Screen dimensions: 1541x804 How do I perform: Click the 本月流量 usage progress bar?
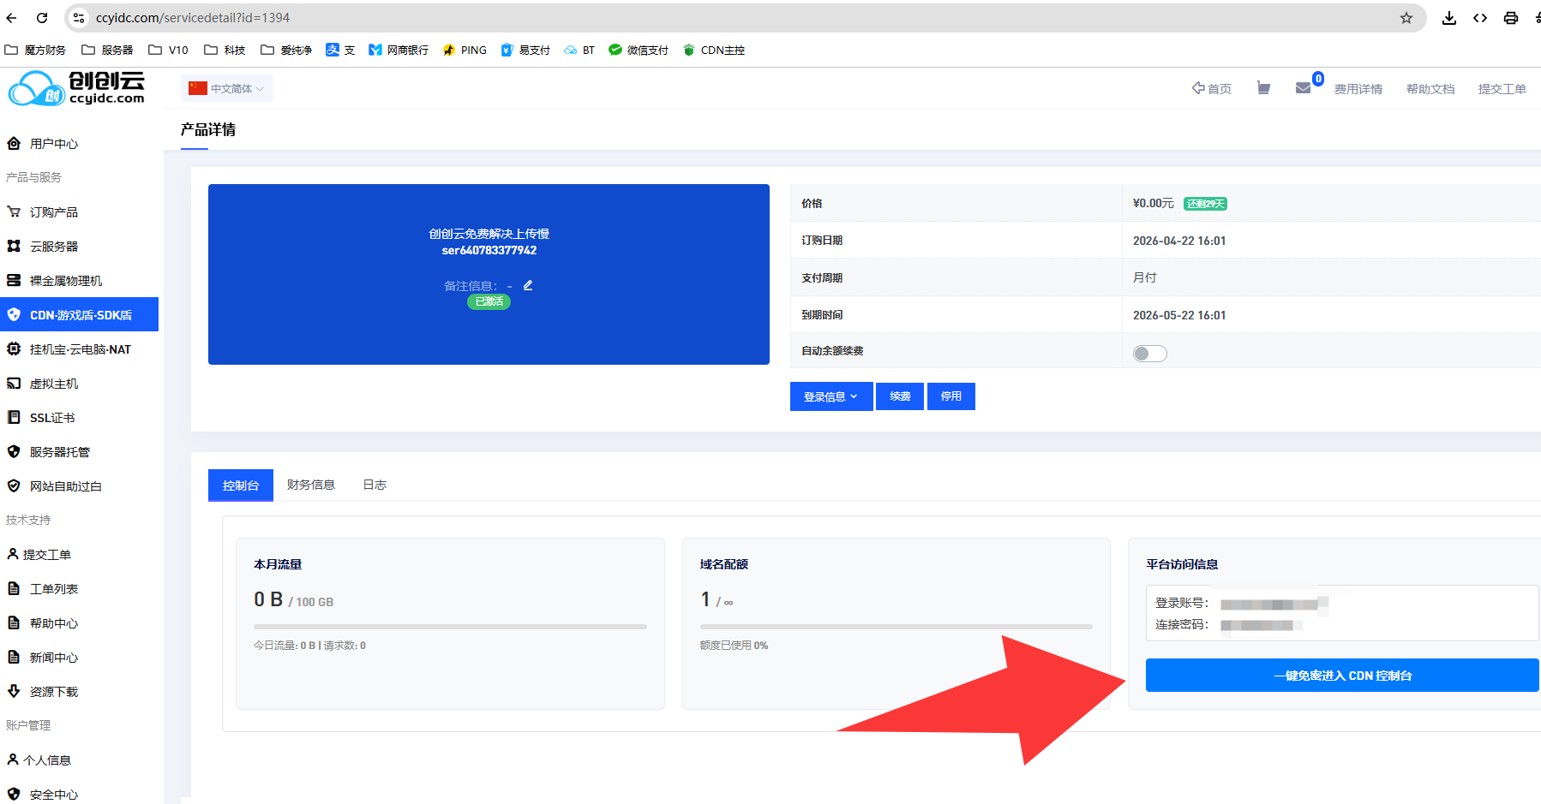450,627
